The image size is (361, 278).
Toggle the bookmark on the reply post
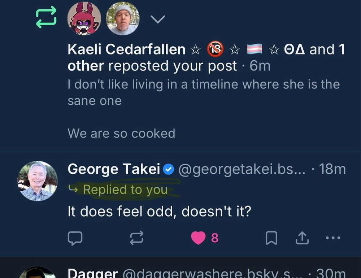(x=271, y=238)
